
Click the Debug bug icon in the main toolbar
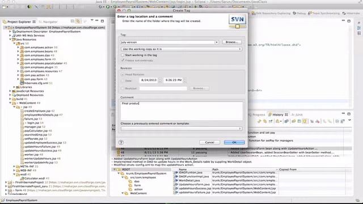point(100,7)
